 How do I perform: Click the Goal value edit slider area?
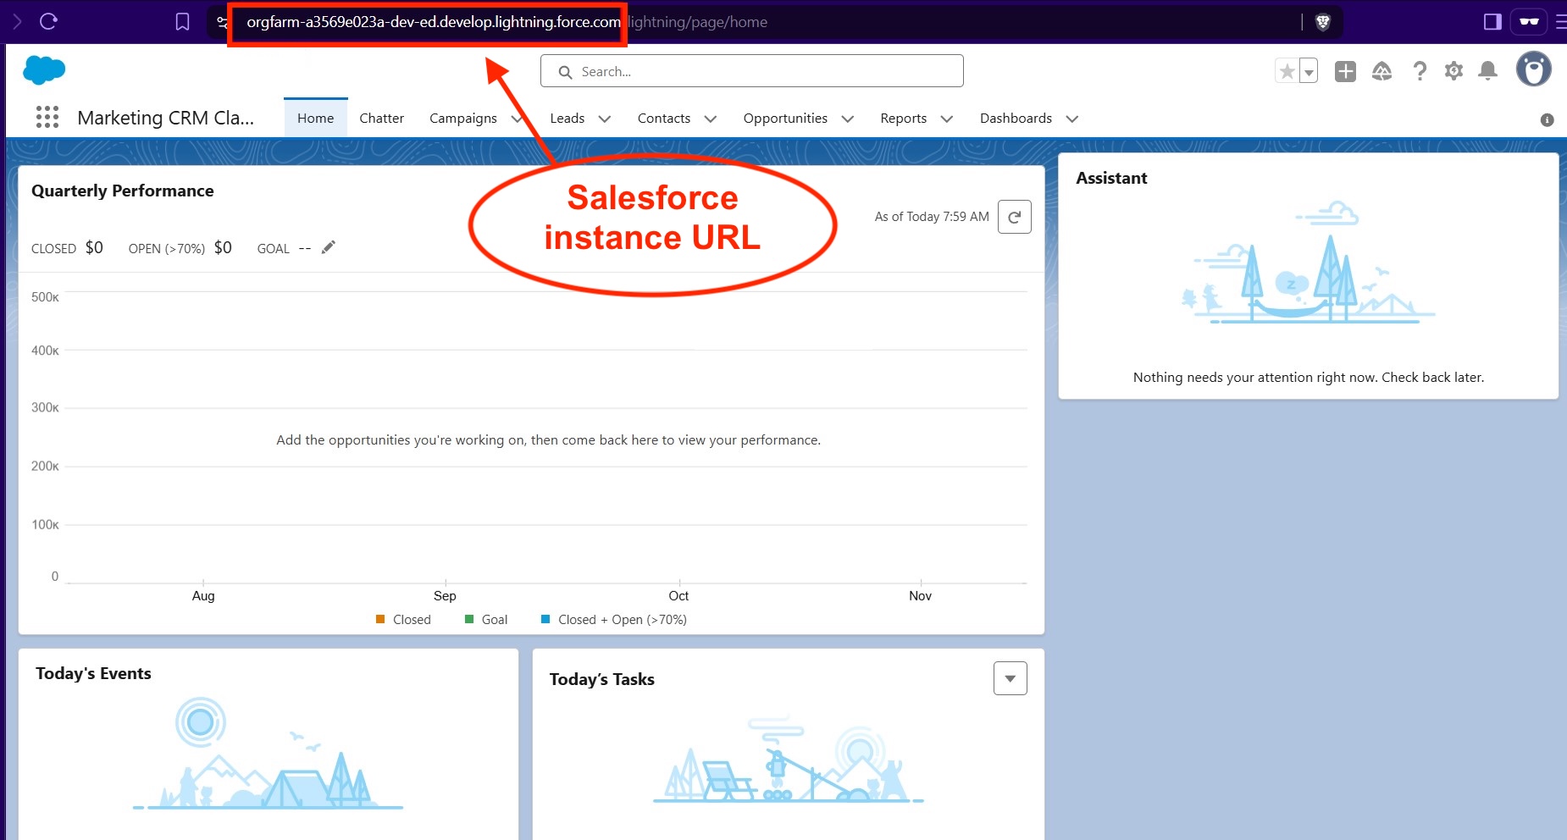[302, 248]
